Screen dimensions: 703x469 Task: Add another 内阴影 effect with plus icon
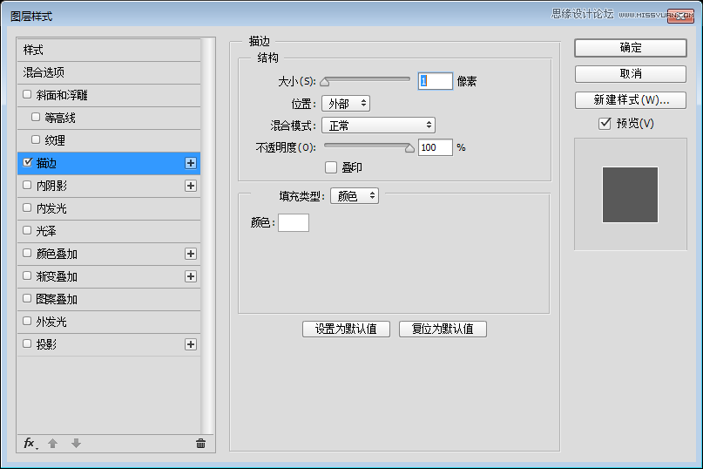pyautogui.click(x=191, y=186)
